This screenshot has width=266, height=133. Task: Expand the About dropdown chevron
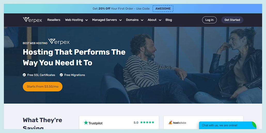coord(160,20)
